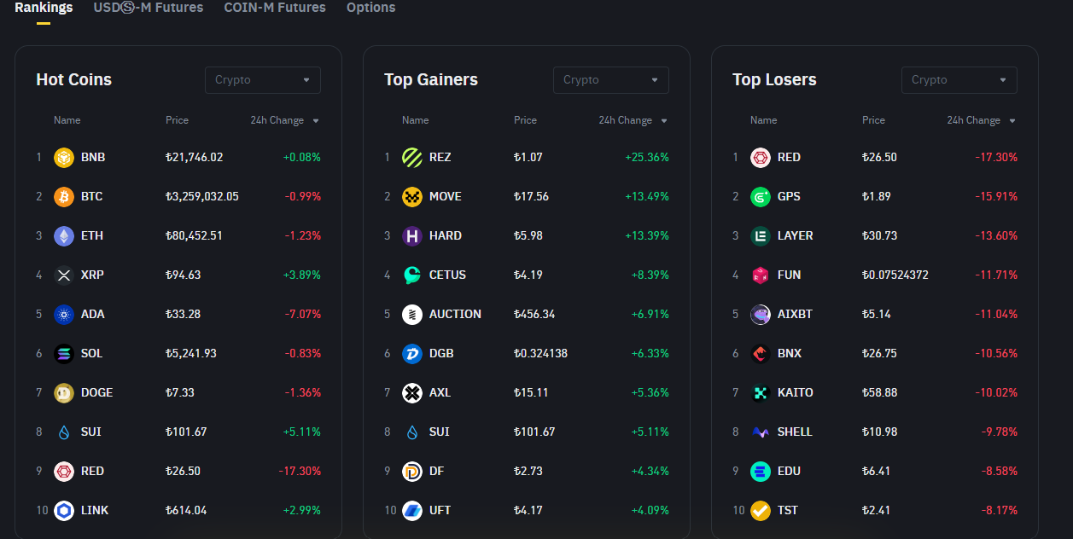Image resolution: width=1073 pixels, height=539 pixels.
Task: Click the TST coin icon in Top Losers
Action: point(761,511)
